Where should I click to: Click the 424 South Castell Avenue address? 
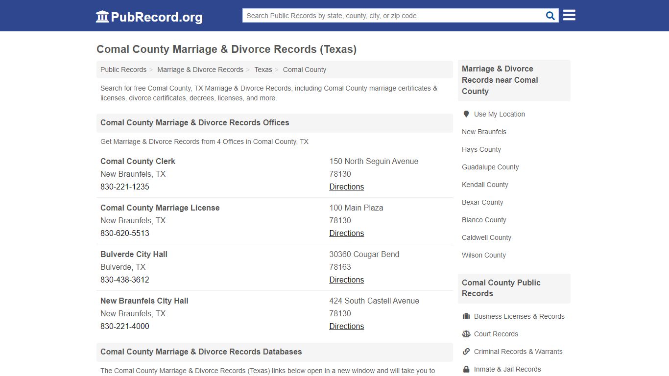(x=374, y=301)
